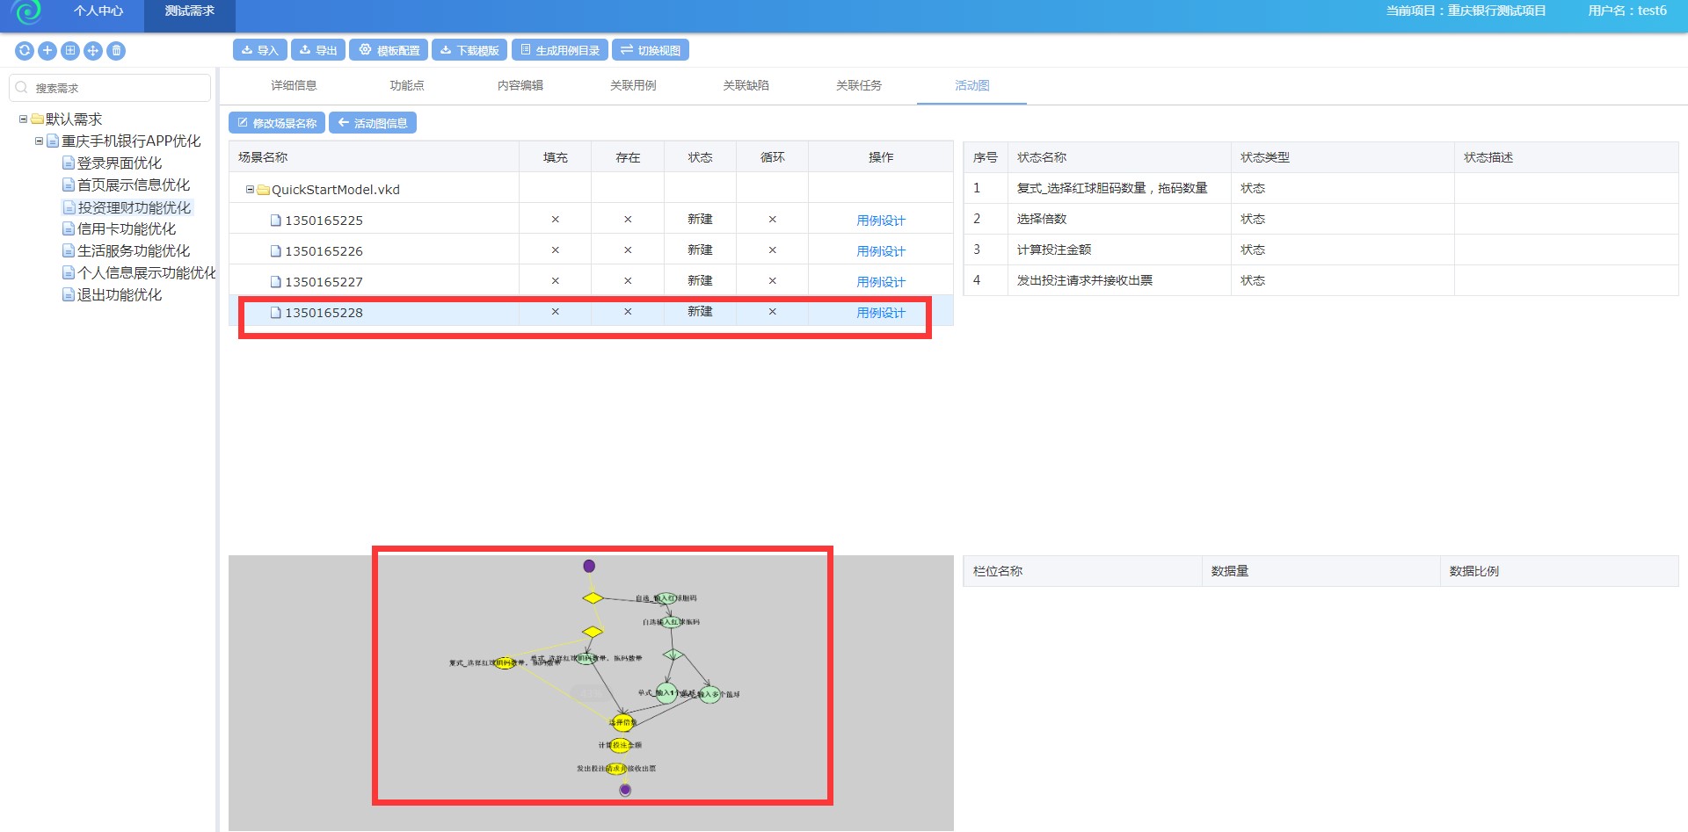This screenshot has width=1688, height=832.
Task: Open 模板配置 template configuration
Action: pos(389,50)
